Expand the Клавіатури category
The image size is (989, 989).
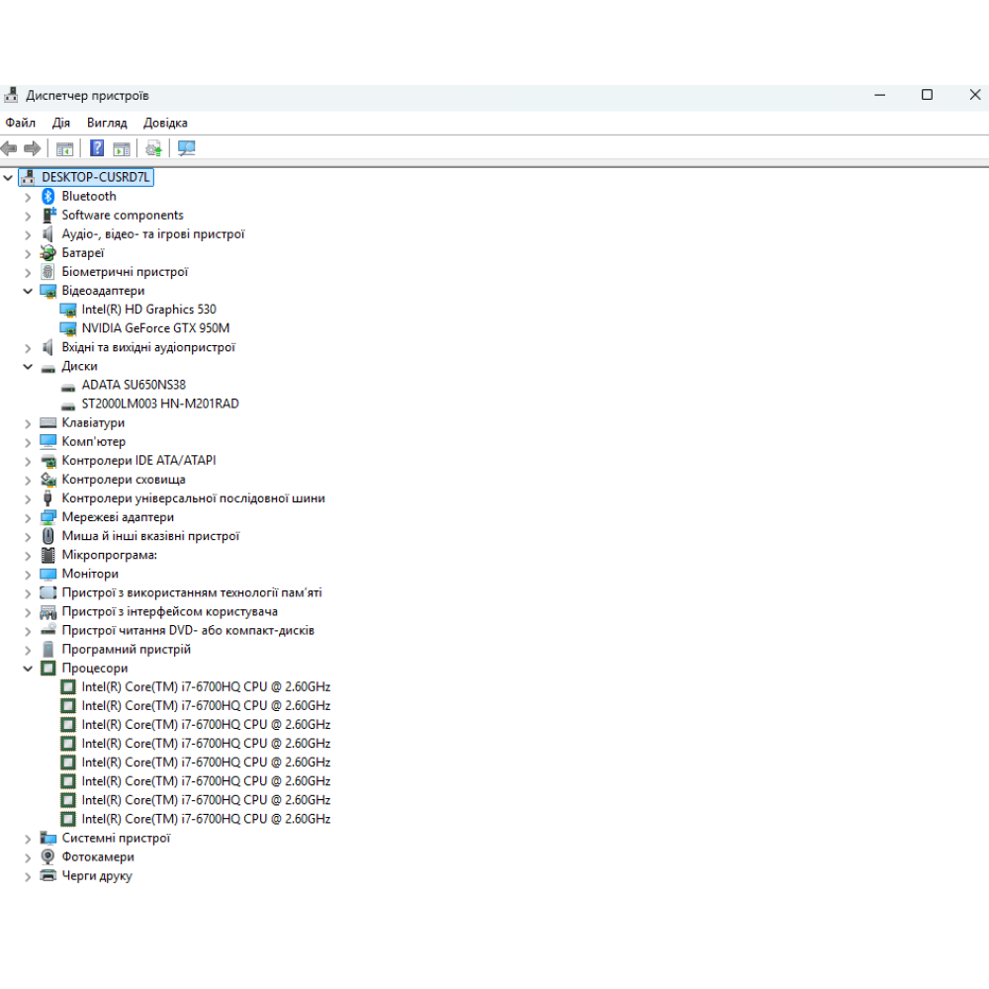pyautogui.click(x=28, y=423)
